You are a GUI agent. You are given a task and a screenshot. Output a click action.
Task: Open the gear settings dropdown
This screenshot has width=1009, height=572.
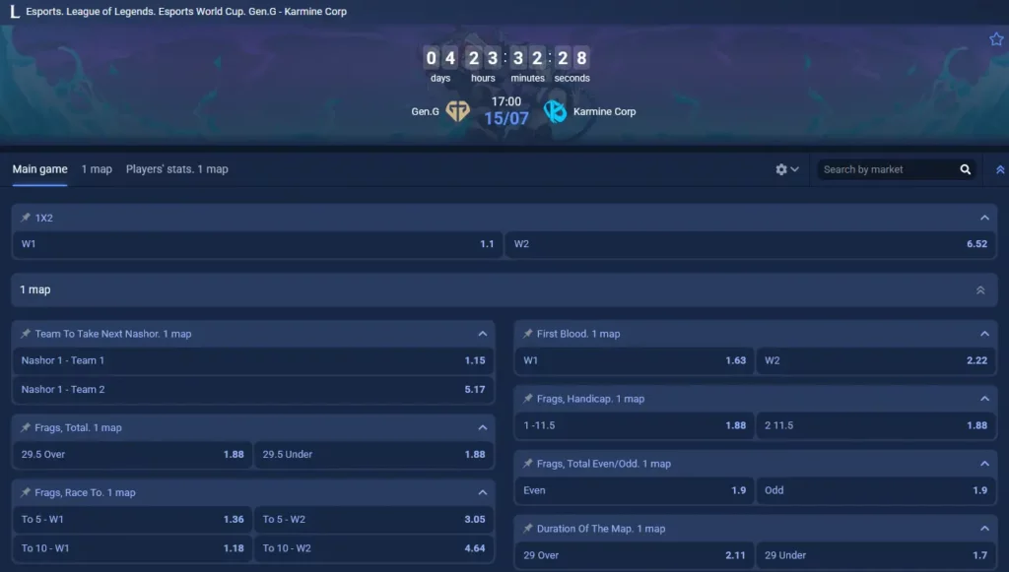(x=787, y=169)
